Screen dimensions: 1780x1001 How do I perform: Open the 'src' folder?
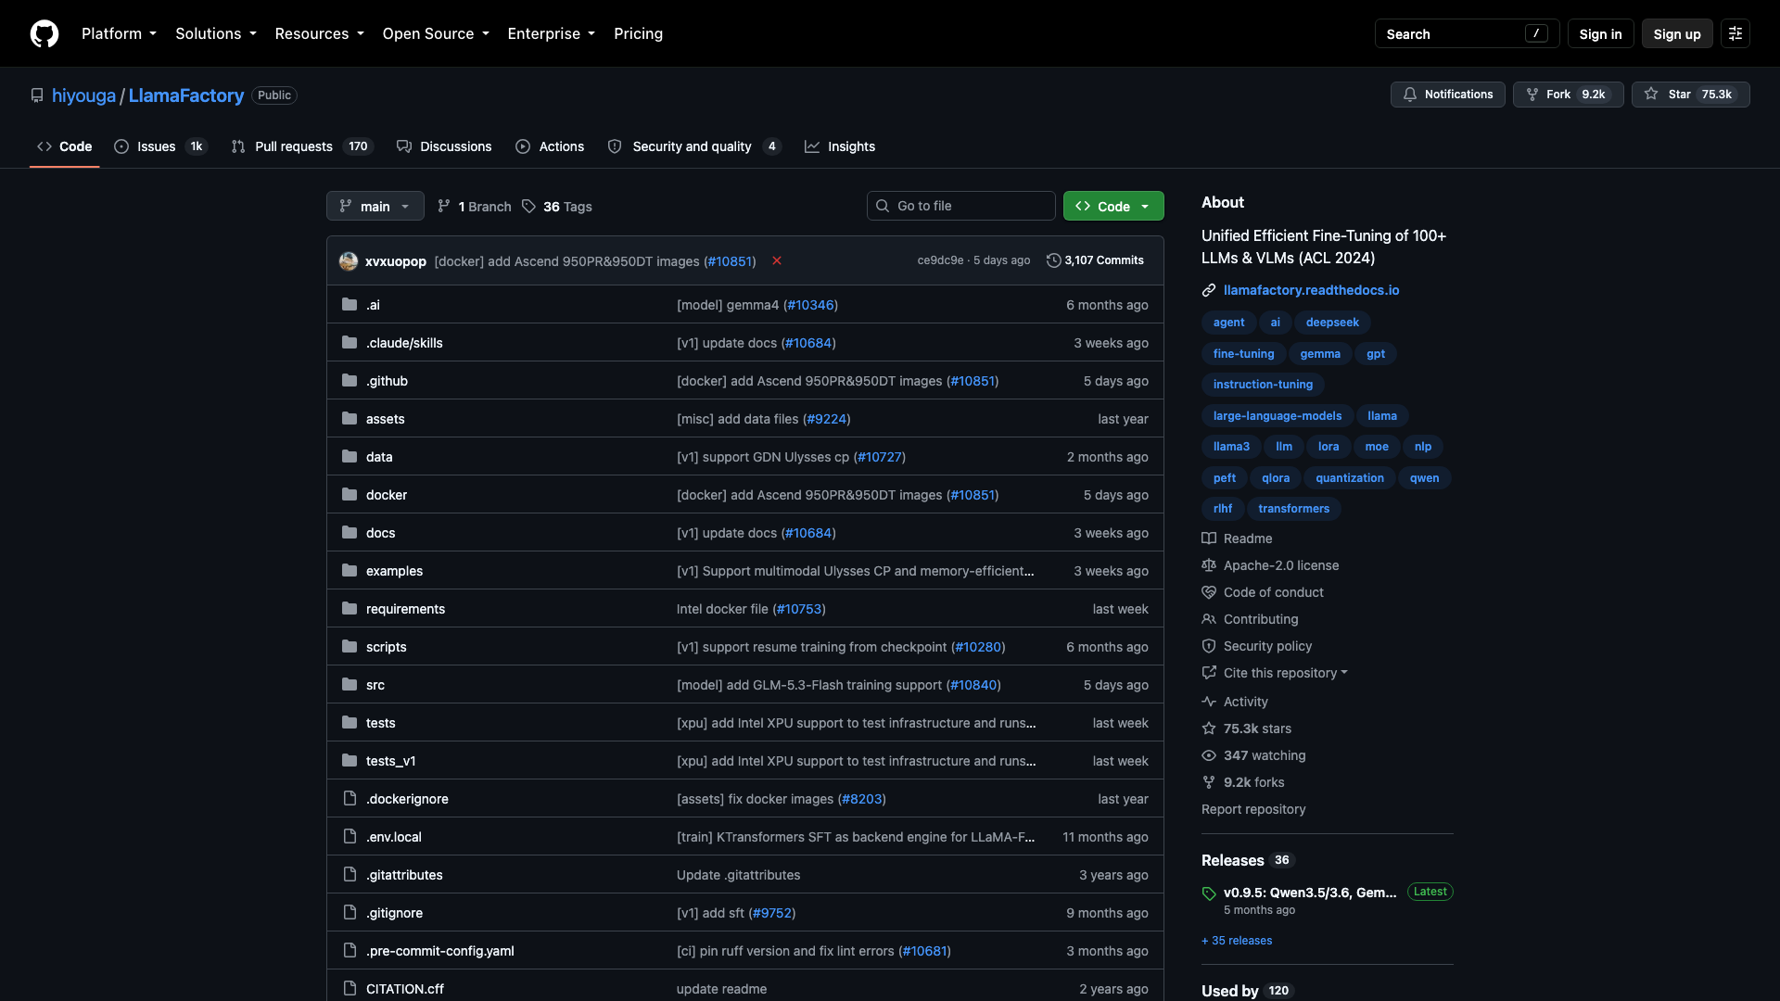click(375, 685)
